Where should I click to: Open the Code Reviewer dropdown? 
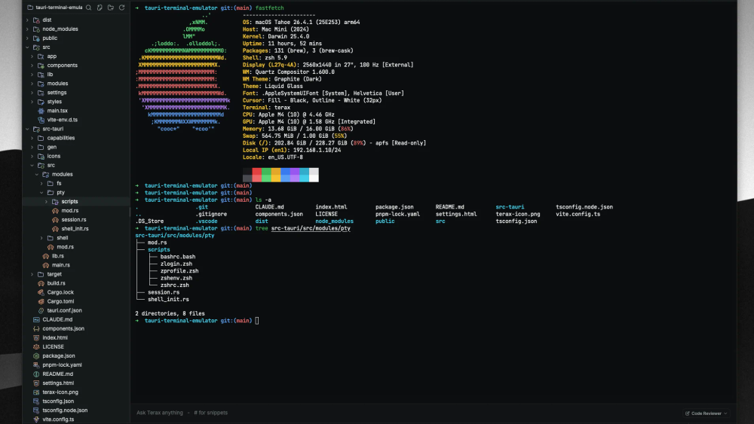[706, 413]
